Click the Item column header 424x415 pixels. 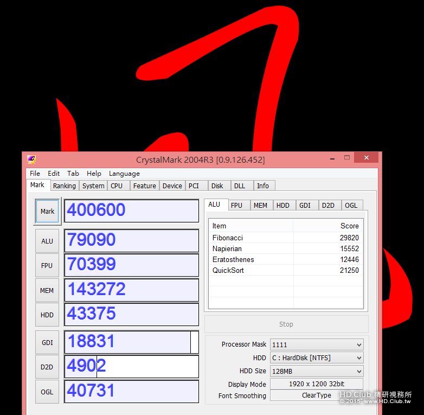(251, 226)
